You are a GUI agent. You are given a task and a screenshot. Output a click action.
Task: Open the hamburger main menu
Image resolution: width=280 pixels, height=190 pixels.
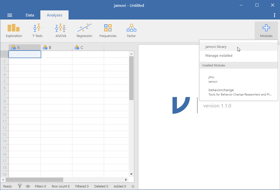(x=10, y=15)
